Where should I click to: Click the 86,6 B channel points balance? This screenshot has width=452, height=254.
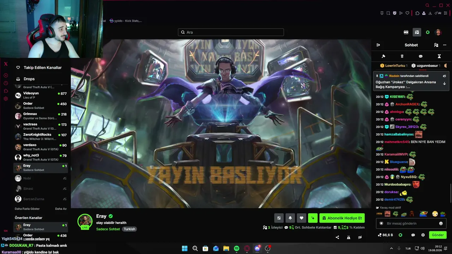tap(385, 235)
